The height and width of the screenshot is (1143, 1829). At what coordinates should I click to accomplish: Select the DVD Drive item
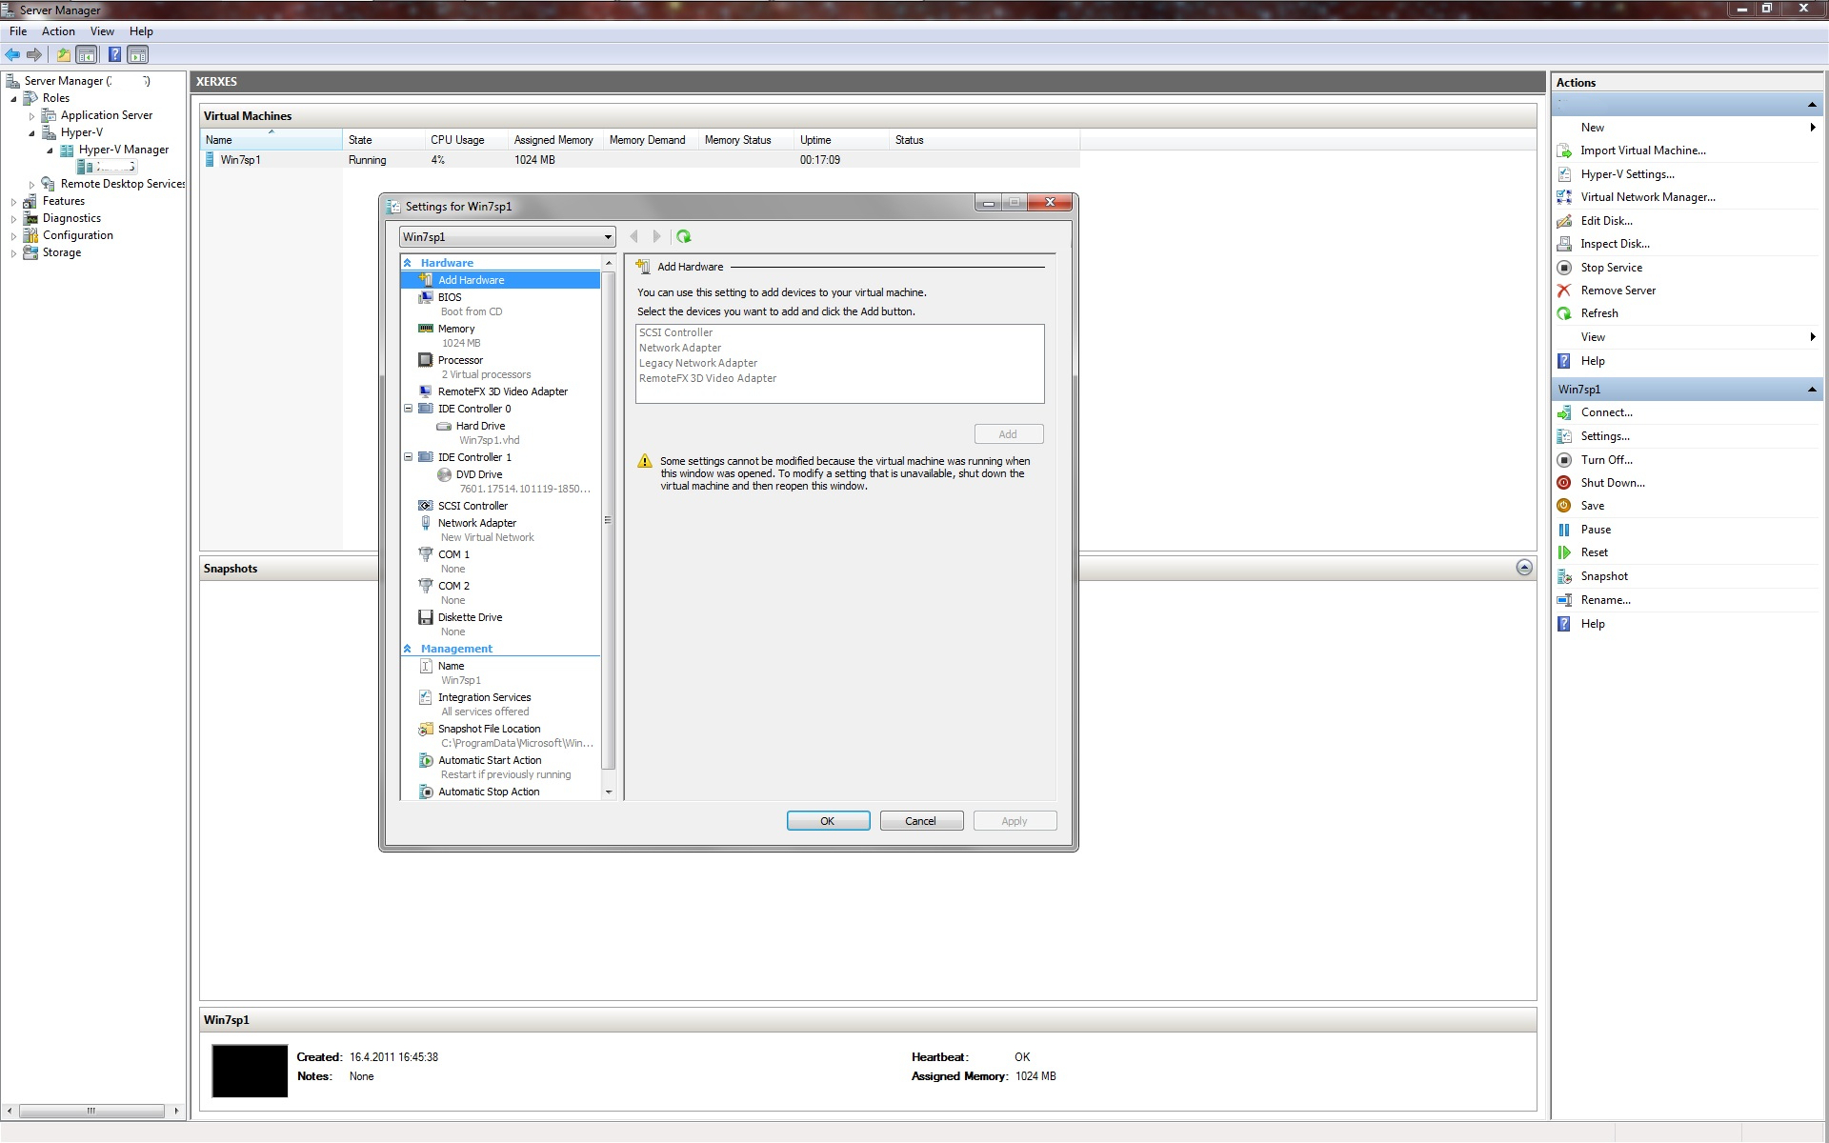(x=478, y=474)
